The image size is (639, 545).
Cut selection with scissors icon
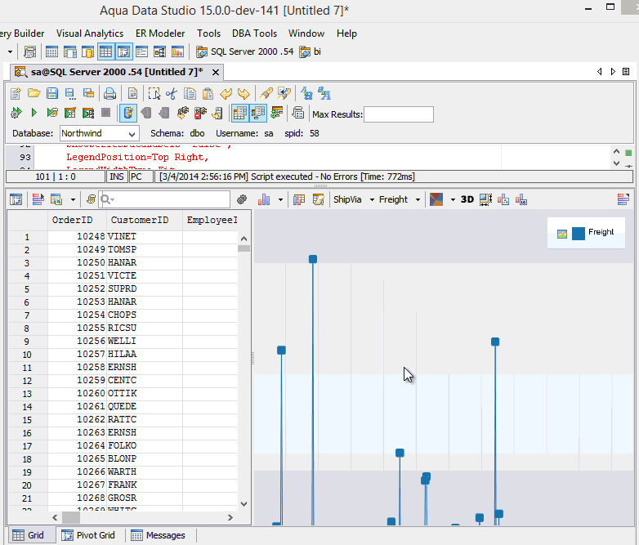click(172, 94)
